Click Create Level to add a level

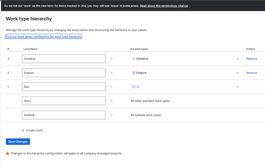32,130
